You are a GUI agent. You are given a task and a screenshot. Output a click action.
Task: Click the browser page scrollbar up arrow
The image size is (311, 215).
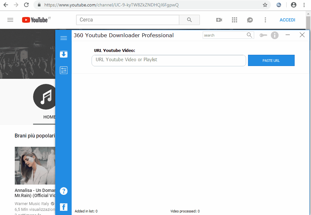point(308,14)
